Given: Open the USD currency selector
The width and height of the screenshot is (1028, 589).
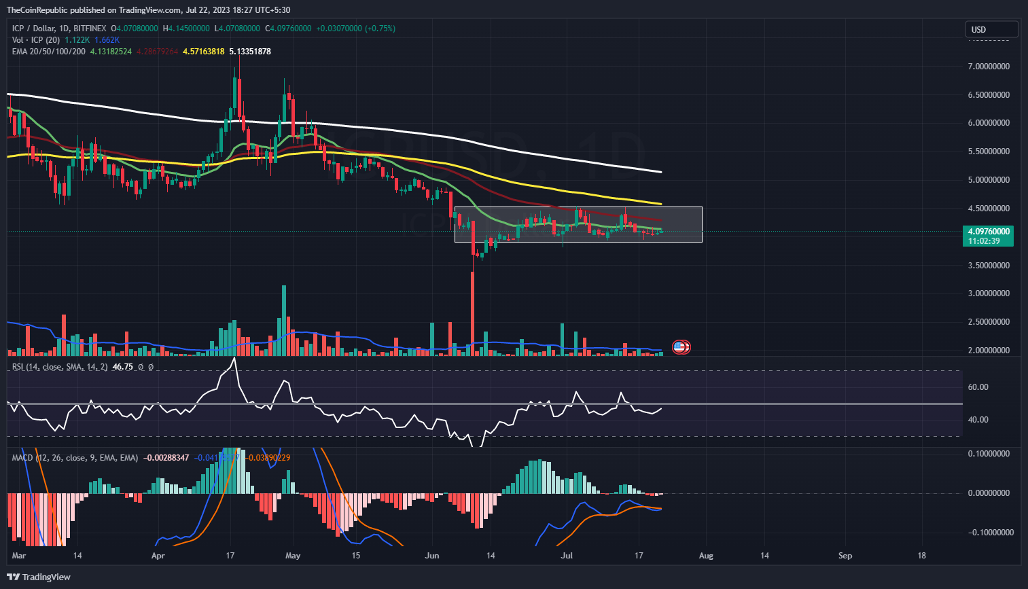Looking at the screenshot, I should click(x=991, y=29).
